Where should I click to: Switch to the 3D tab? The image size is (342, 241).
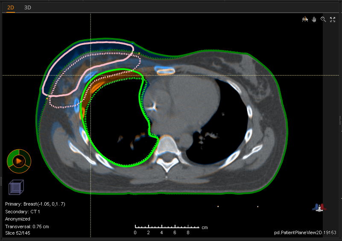27,7
